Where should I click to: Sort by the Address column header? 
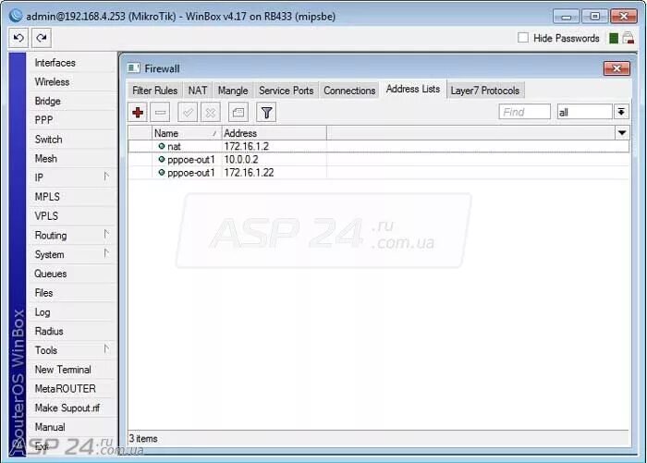[x=274, y=133]
